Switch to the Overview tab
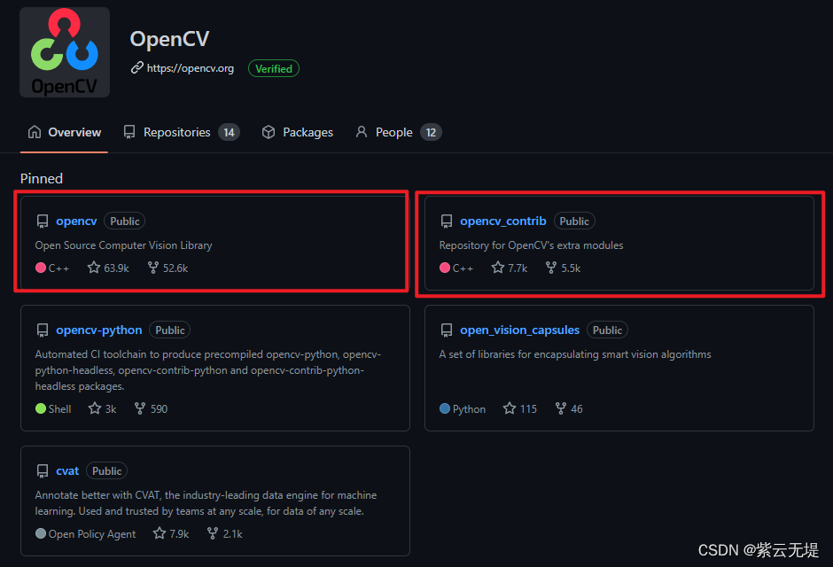Viewport: 833px width, 567px height. tap(65, 132)
